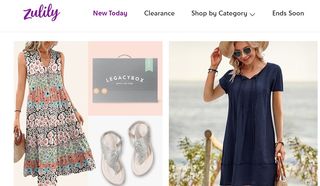Click the sunglasses on the navy dress model
Screen dimensions: 320x186
pyautogui.click(x=243, y=52)
